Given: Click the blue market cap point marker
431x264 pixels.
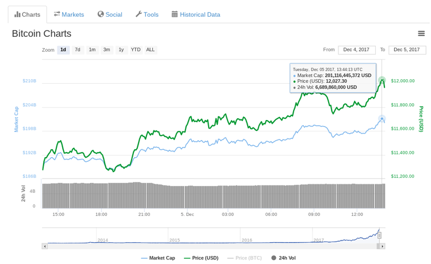Looking at the screenshot, I should click(382, 119).
